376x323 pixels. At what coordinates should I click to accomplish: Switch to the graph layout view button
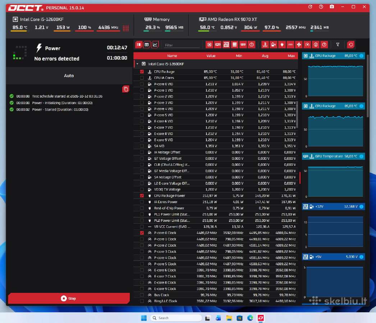pos(155,45)
